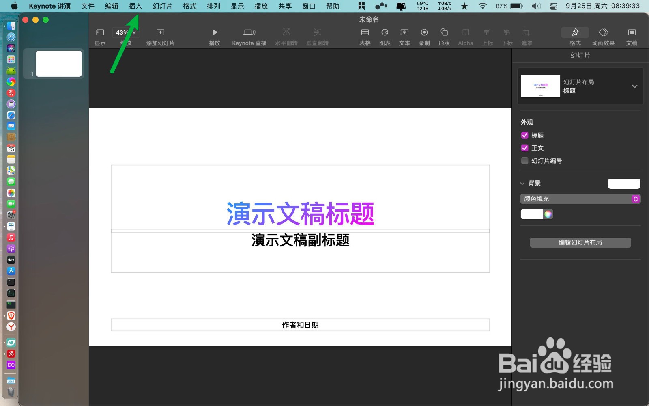The width and height of the screenshot is (649, 406).
Task: Click the Alpha instant alpha tool
Action: tap(466, 32)
